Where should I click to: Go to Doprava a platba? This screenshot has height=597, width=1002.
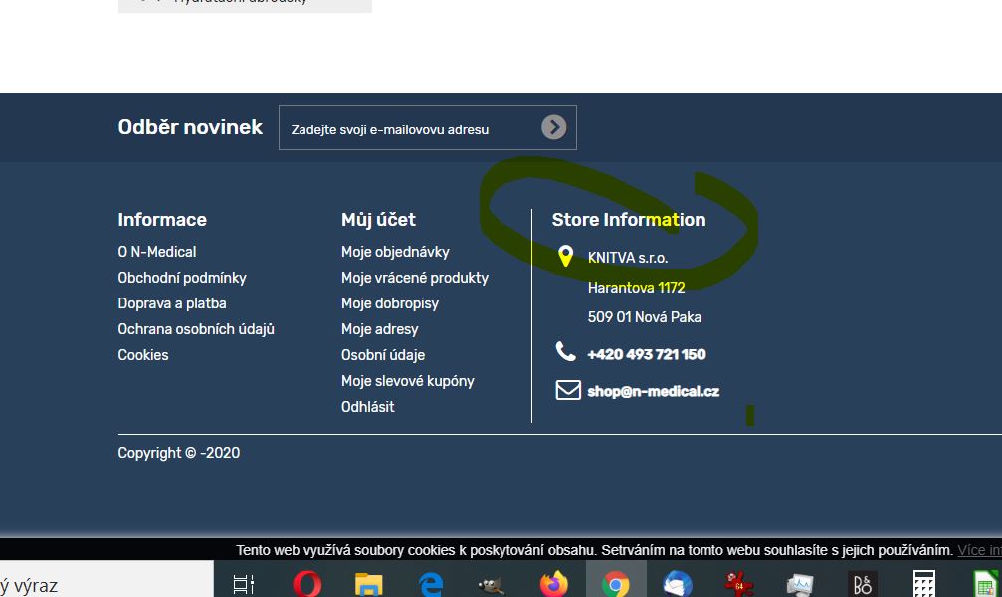click(x=172, y=303)
